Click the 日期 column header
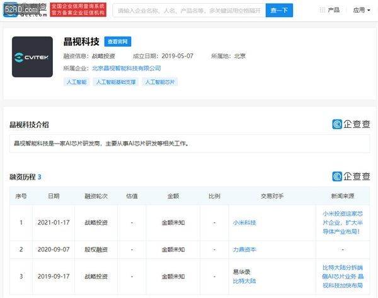Viewport: 378px width, 298px height. click(x=54, y=196)
